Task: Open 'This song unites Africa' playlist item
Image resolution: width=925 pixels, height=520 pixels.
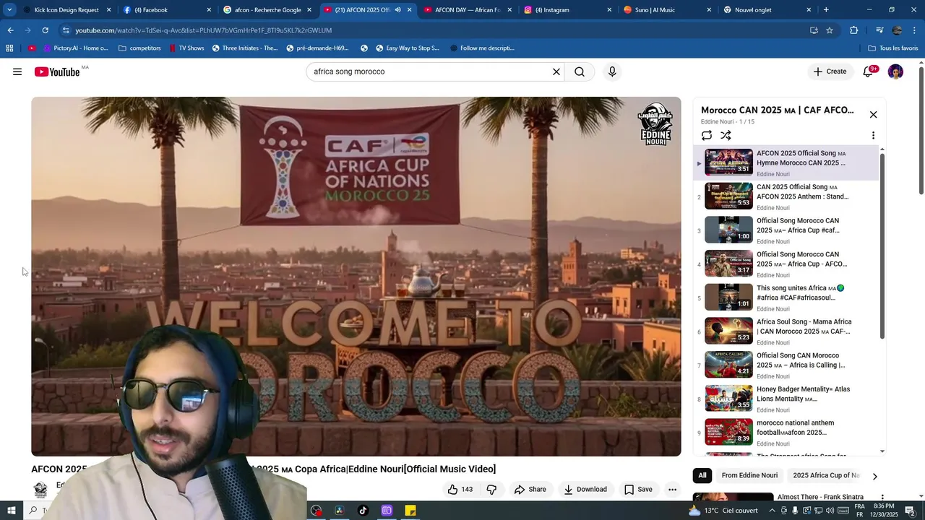Action: (786, 298)
